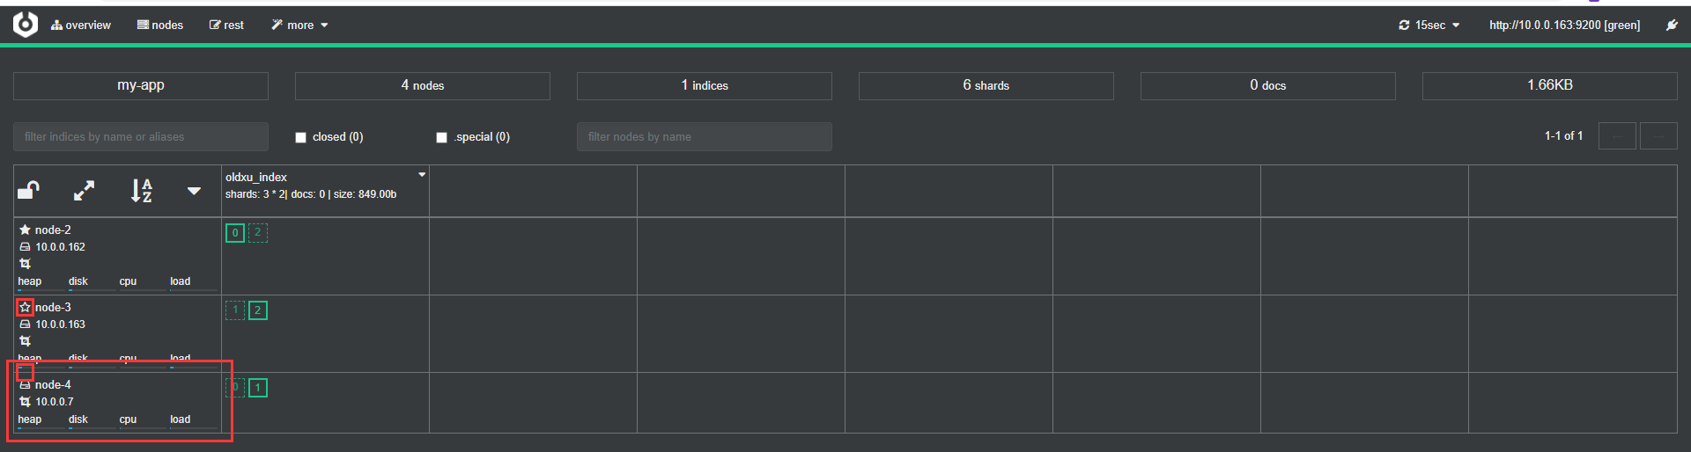Click the expand arrows icon
1691x452 pixels.
(x=84, y=190)
